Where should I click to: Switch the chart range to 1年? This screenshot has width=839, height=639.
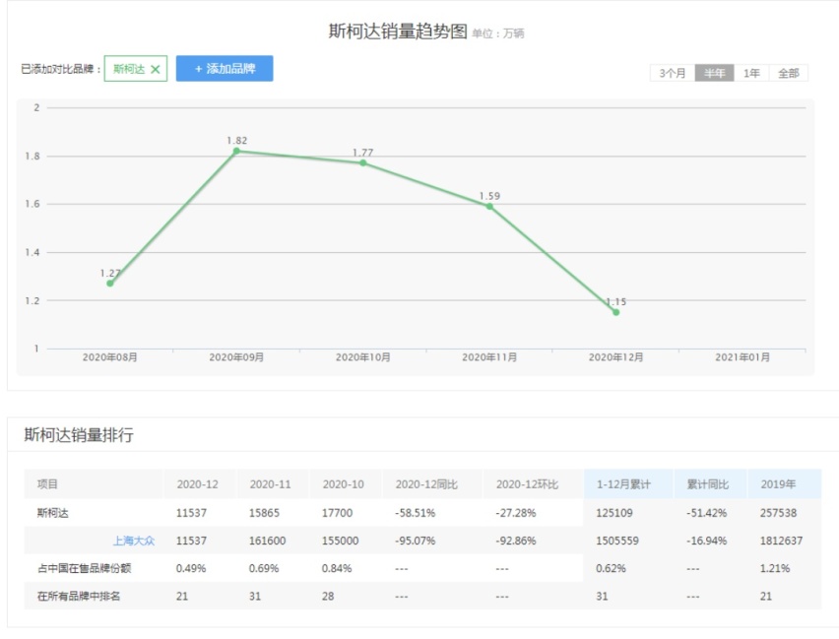point(751,73)
